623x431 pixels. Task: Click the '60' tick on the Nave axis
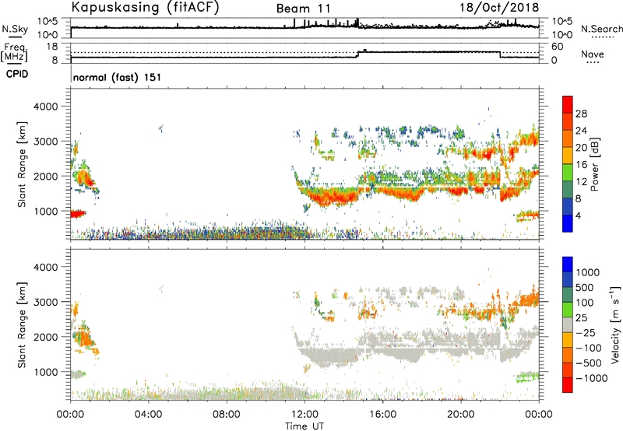tap(557, 47)
